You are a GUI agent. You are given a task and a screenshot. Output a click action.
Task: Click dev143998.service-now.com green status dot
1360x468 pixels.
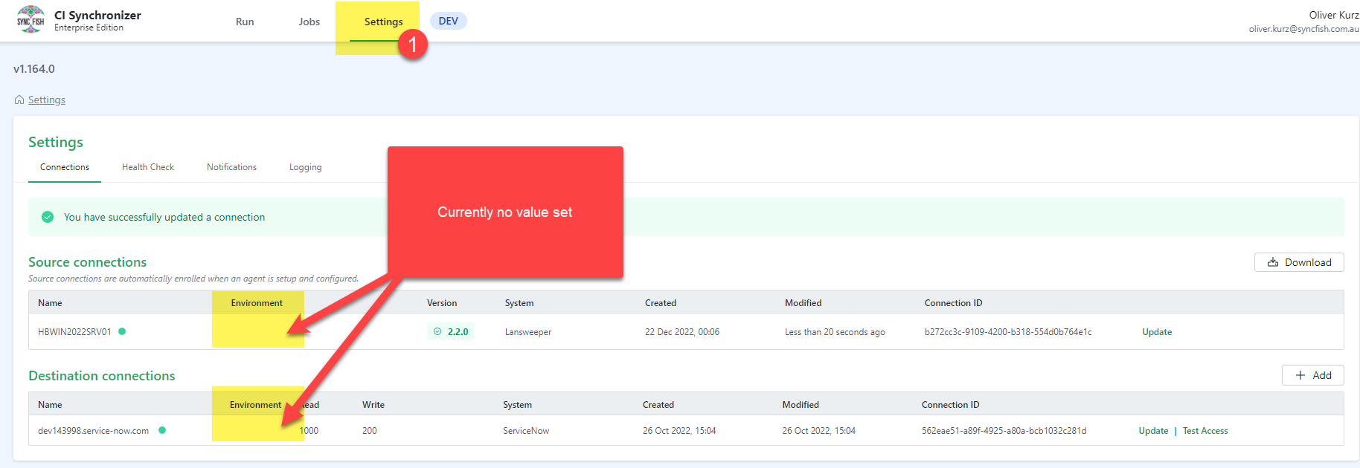(162, 430)
